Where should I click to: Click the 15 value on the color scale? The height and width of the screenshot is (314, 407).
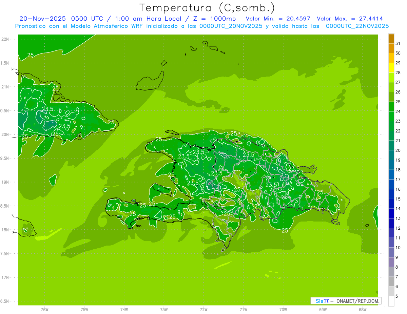(x=398, y=199)
